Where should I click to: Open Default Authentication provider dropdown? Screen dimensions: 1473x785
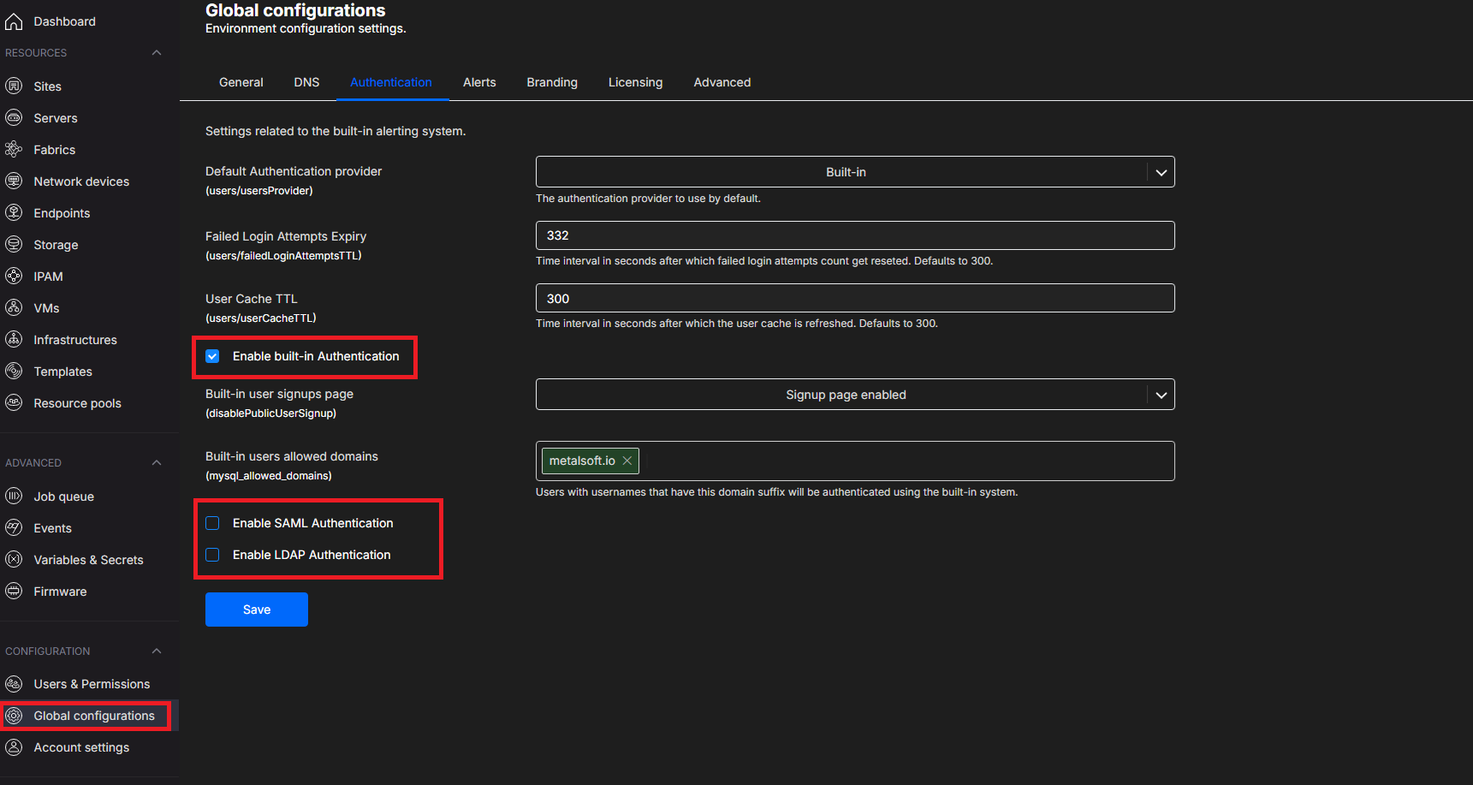point(854,172)
